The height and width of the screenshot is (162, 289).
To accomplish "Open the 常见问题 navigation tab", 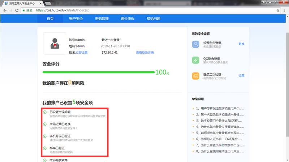I will [x=153, y=19].
